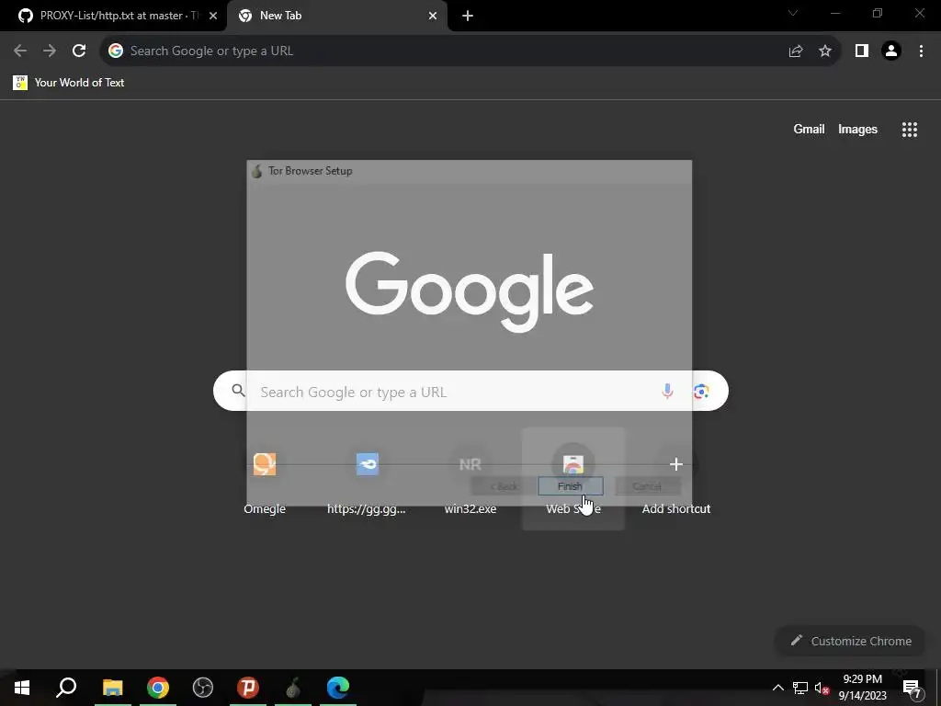Open the muted volume tray icon
The width and height of the screenshot is (941, 706).
(x=822, y=688)
